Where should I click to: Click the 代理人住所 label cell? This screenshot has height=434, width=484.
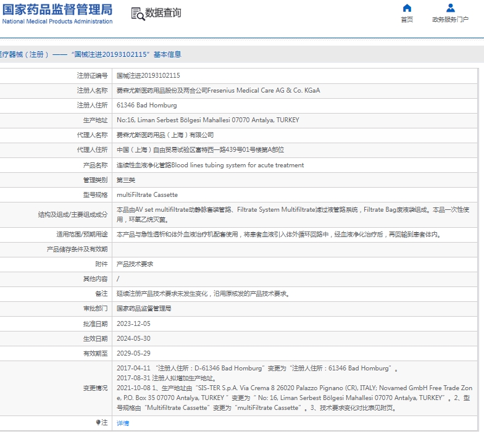click(x=93, y=149)
